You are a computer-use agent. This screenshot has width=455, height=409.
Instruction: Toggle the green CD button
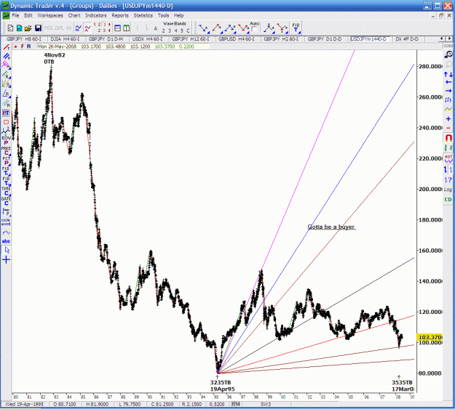448,200
